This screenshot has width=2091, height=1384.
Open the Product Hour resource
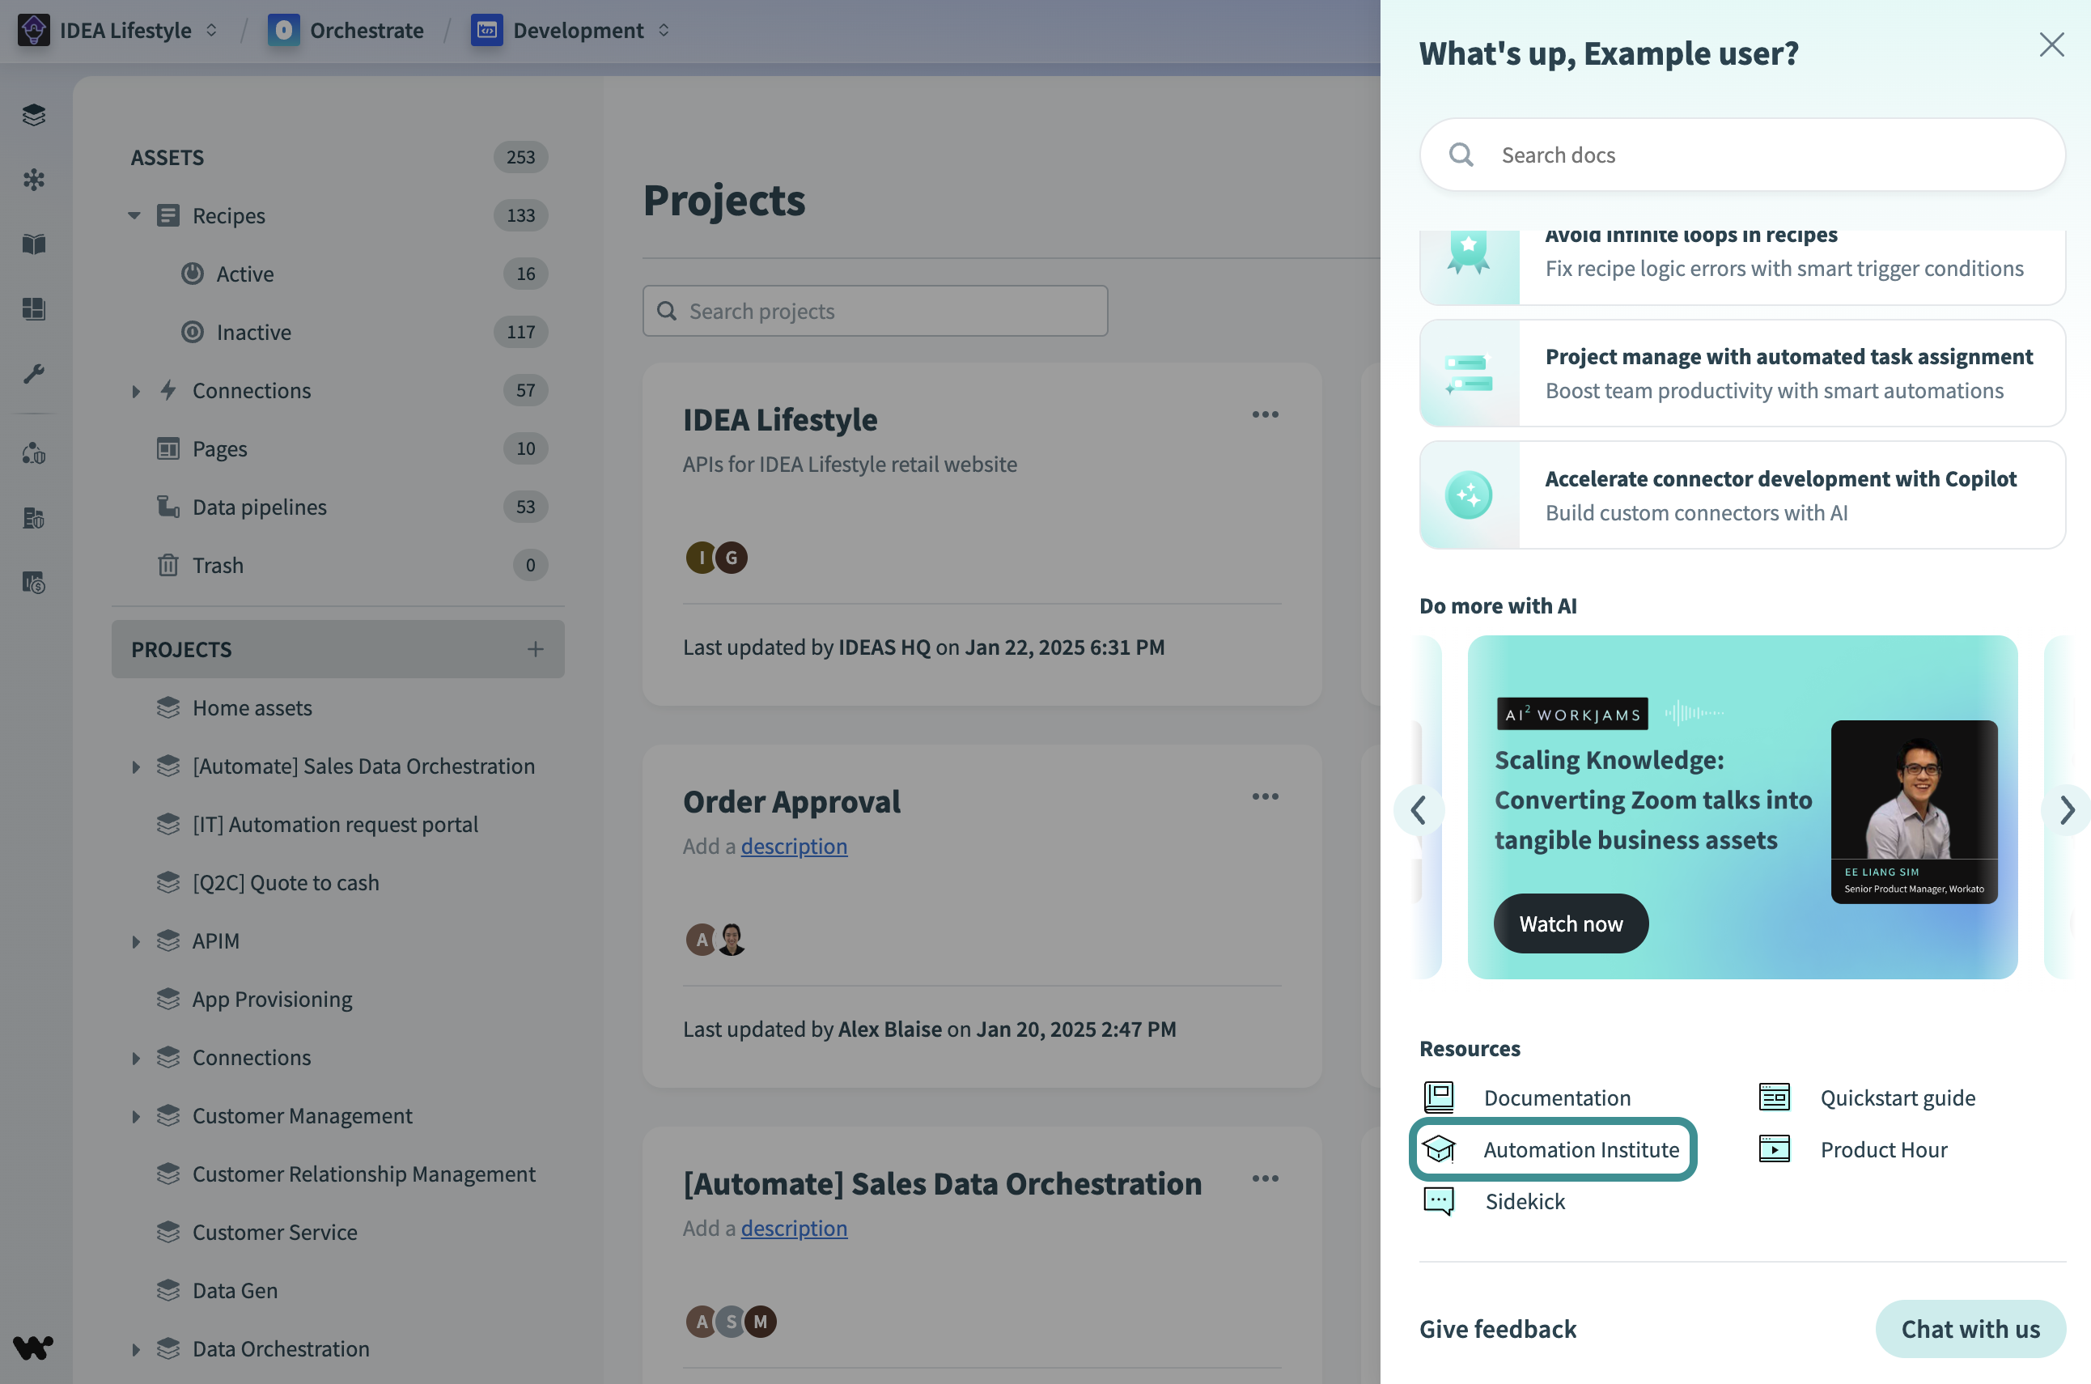click(1883, 1149)
